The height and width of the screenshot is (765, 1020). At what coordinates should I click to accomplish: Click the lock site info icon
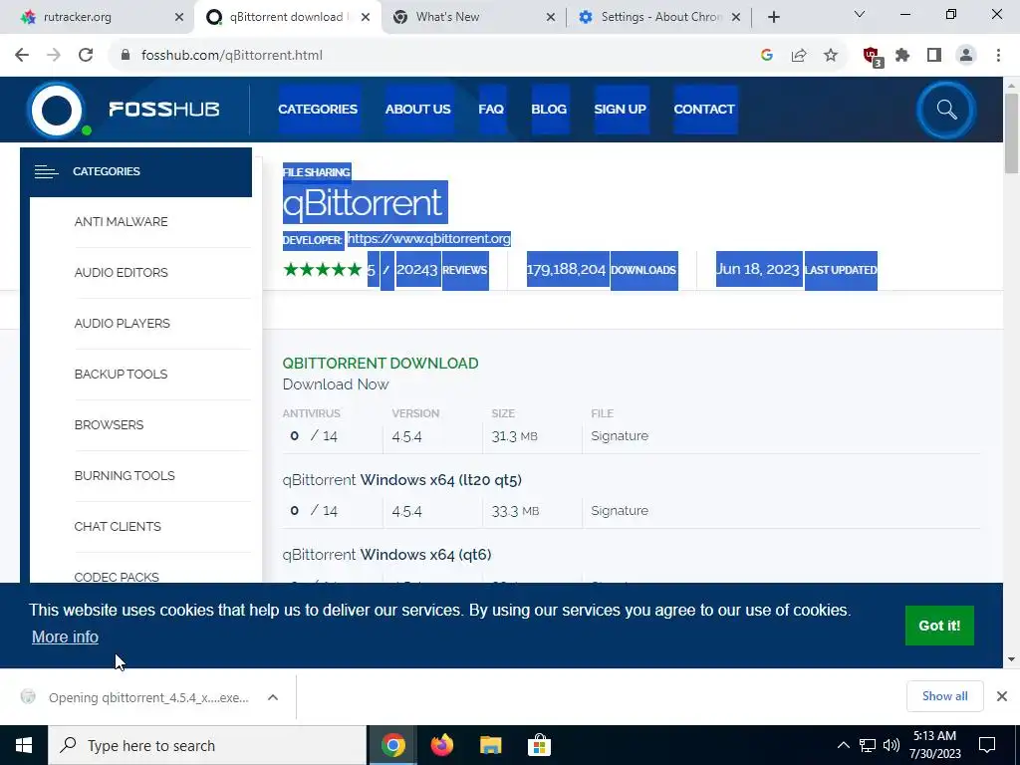(126, 56)
